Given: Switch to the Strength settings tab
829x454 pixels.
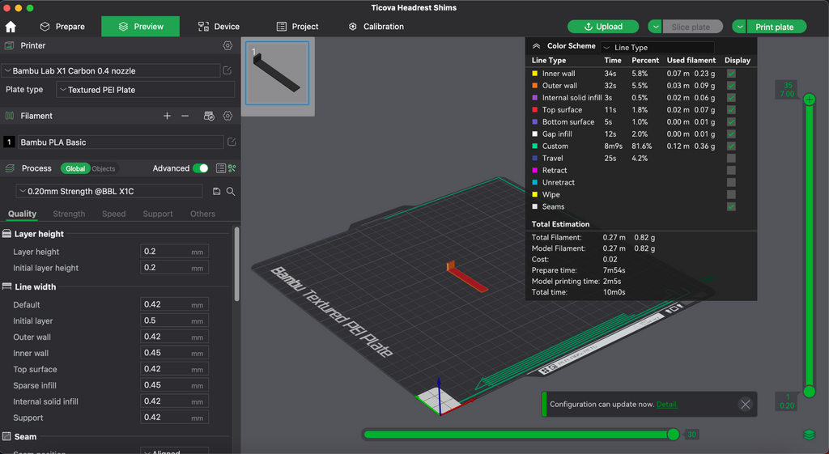Looking at the screenshot, I should [x=69, y=214].
